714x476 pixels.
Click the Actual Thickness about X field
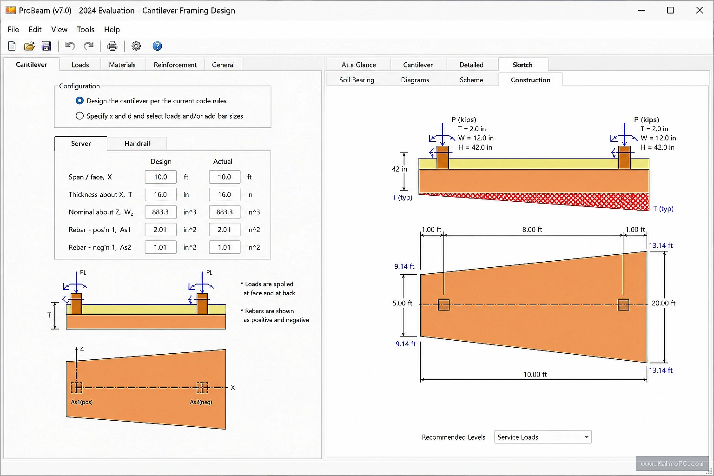pyautogui.click(x=225, y=195)
